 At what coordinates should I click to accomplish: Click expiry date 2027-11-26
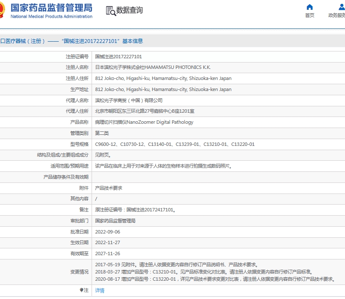click(x=108, y=253)
